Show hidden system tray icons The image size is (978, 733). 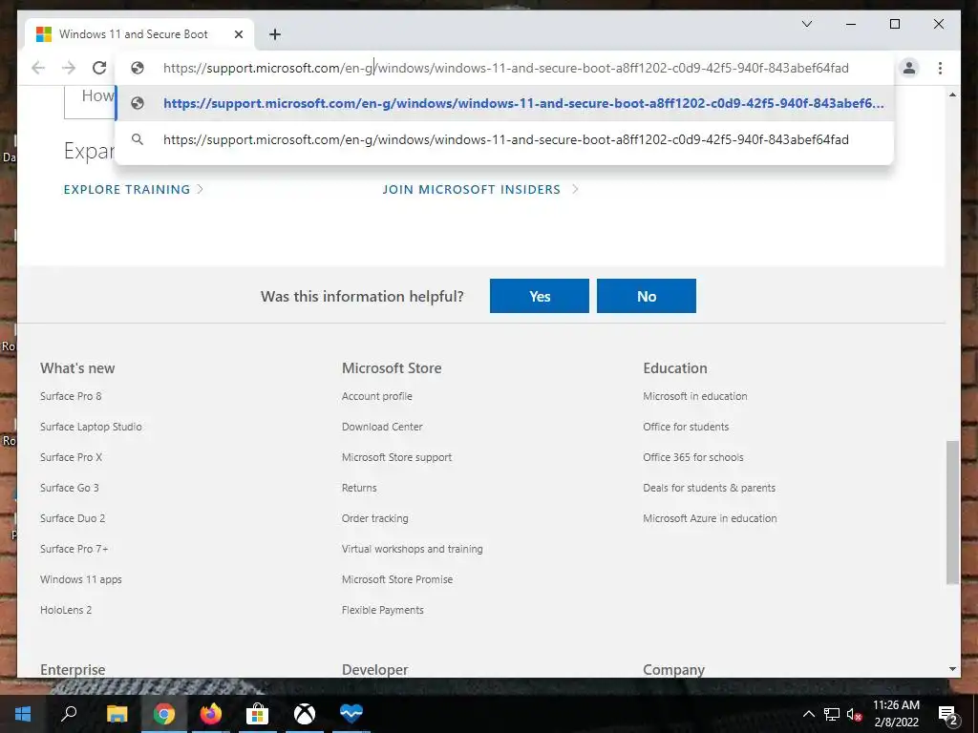coord(808,714)
